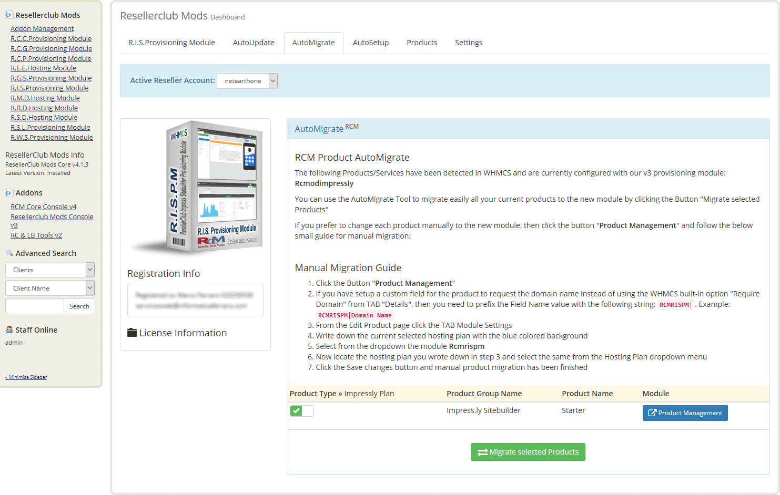Click the Registration Info heading
This screenshot has width=780, height=495.
(x=164, y=273)
